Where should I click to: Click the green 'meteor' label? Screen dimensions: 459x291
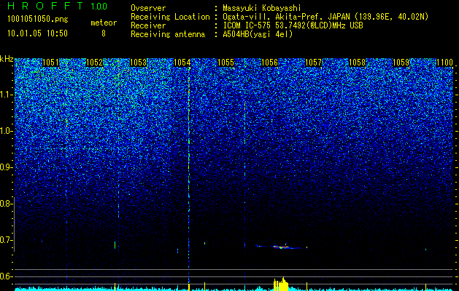[104, 23]
